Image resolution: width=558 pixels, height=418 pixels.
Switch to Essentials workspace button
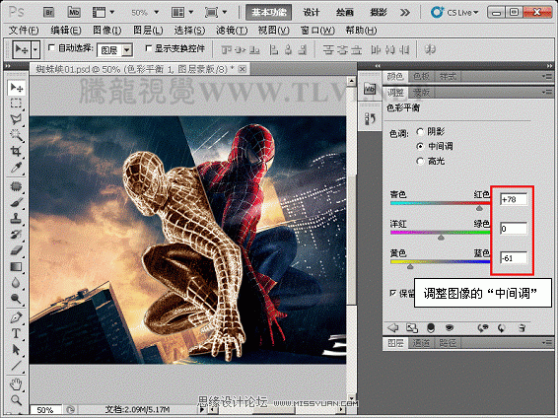coord(269,13)
